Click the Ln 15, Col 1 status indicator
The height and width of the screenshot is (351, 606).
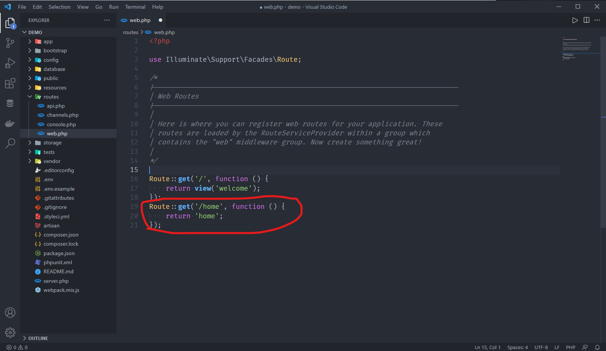click(488, 347)
